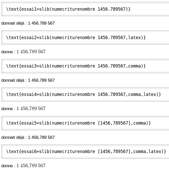This screenshot has width=169, height=169.
Task: Click "\text" at start of essai4 code
Action: 13,94
